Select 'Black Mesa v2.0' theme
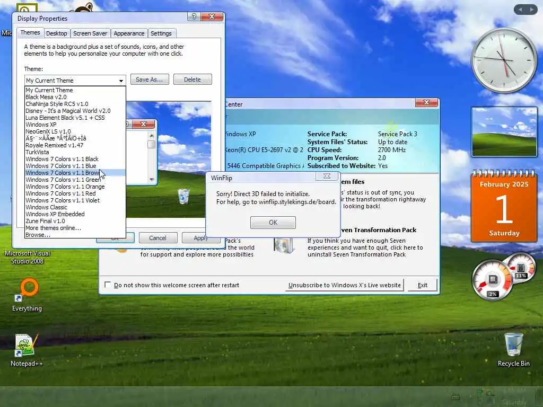 [x=75, y=97]
